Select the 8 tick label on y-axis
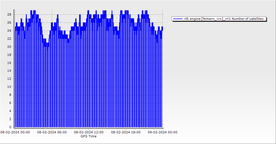 (x=10, y=95)
